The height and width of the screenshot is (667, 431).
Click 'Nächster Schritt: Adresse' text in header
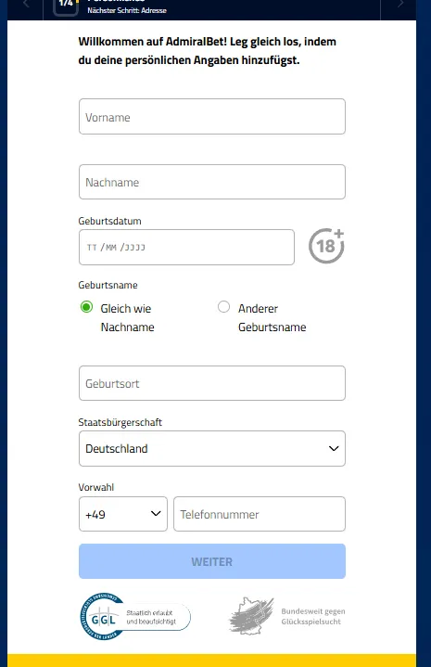click(127, 10)
